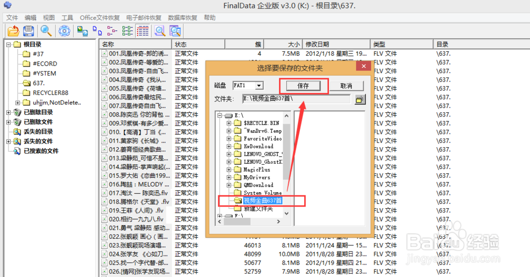Select file 020.相约一九九八.flv
Screen dimensions: 530x277
136,219
